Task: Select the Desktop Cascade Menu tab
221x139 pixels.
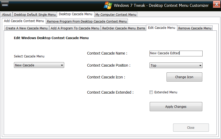Action: [x=76, y=14]
